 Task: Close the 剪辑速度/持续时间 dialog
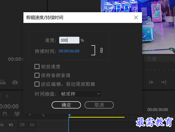click(x=136, y=17)
